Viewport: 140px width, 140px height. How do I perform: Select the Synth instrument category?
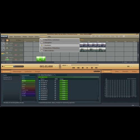point(29,94)
